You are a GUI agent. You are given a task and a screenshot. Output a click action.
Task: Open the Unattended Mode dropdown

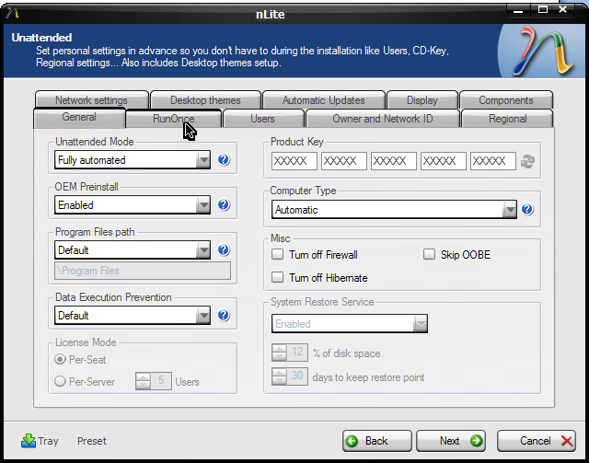133,160
